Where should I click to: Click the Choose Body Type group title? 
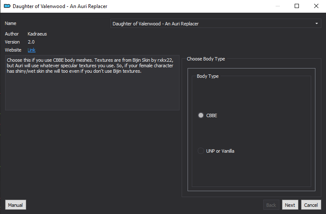[206, 59]
